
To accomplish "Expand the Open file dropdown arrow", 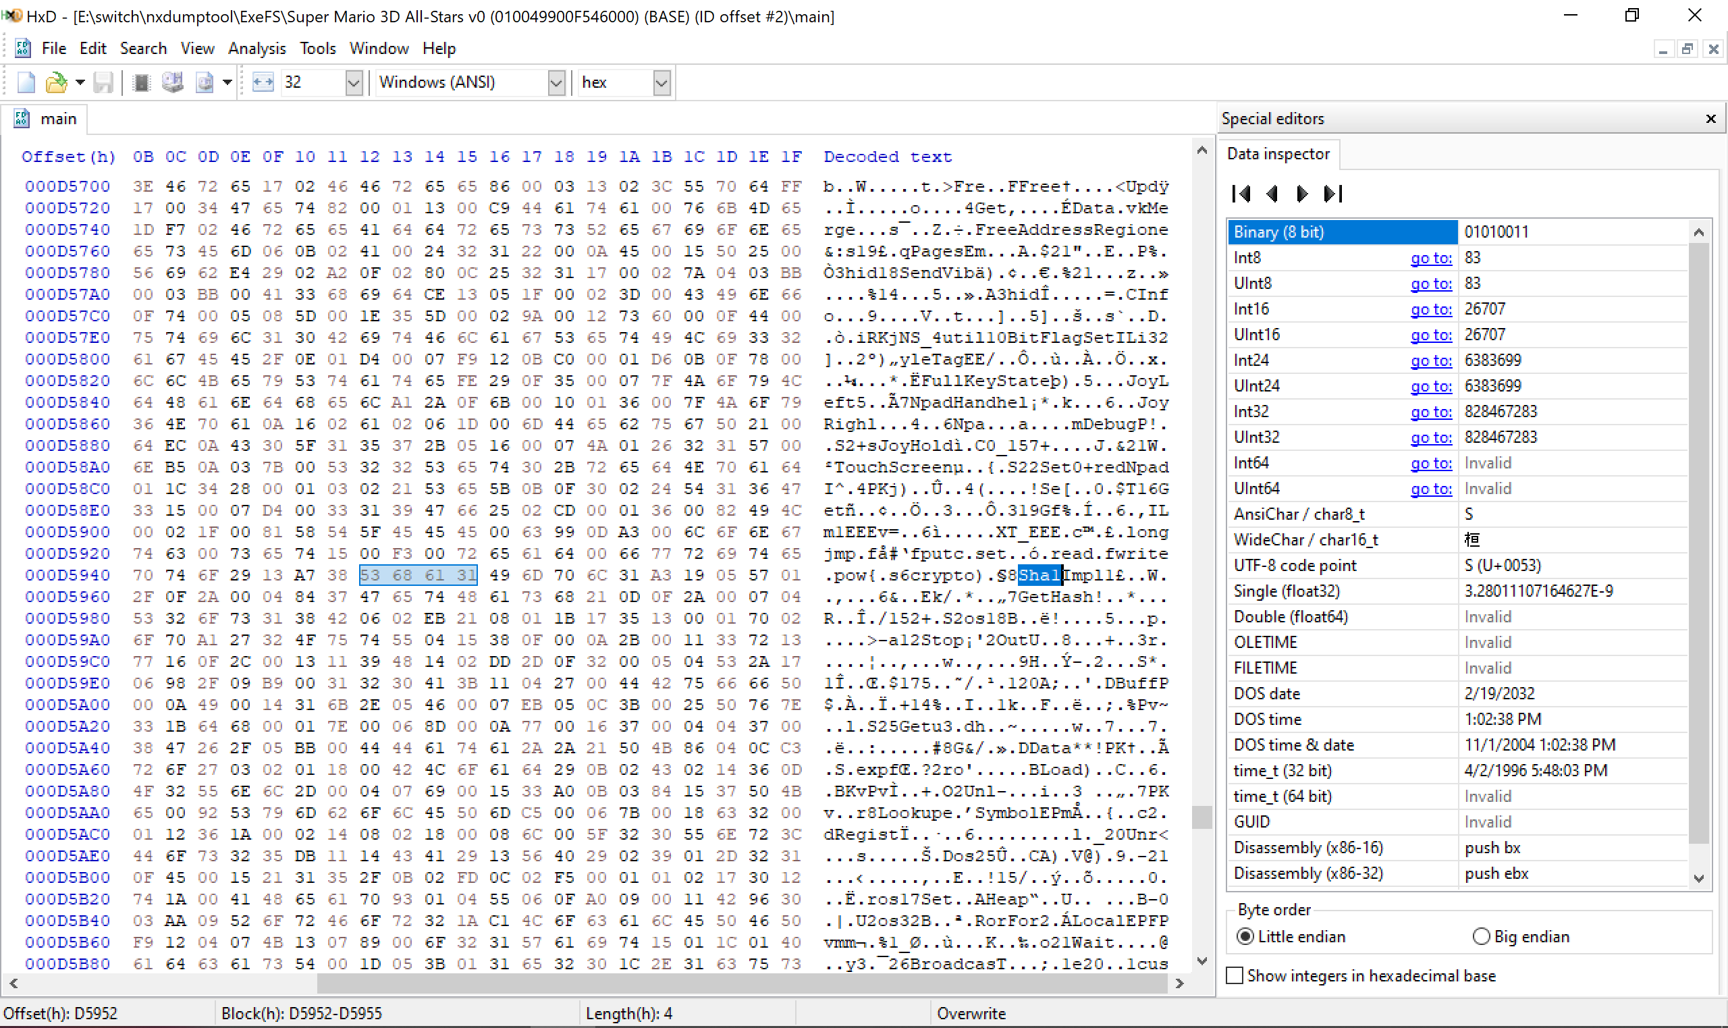I will click(x=80, y=82).
